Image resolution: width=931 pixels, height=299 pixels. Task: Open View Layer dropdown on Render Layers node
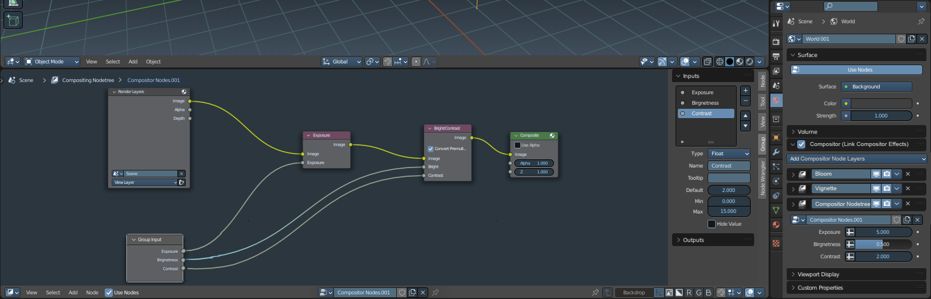click(145, 183)
